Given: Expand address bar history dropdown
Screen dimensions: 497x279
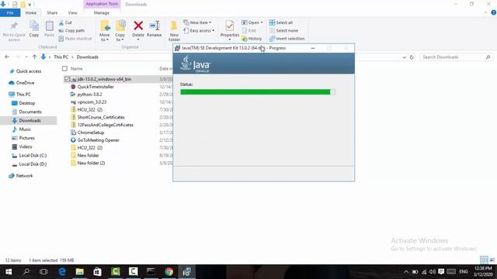Looking at the screenshot, I should pos(404,57).
